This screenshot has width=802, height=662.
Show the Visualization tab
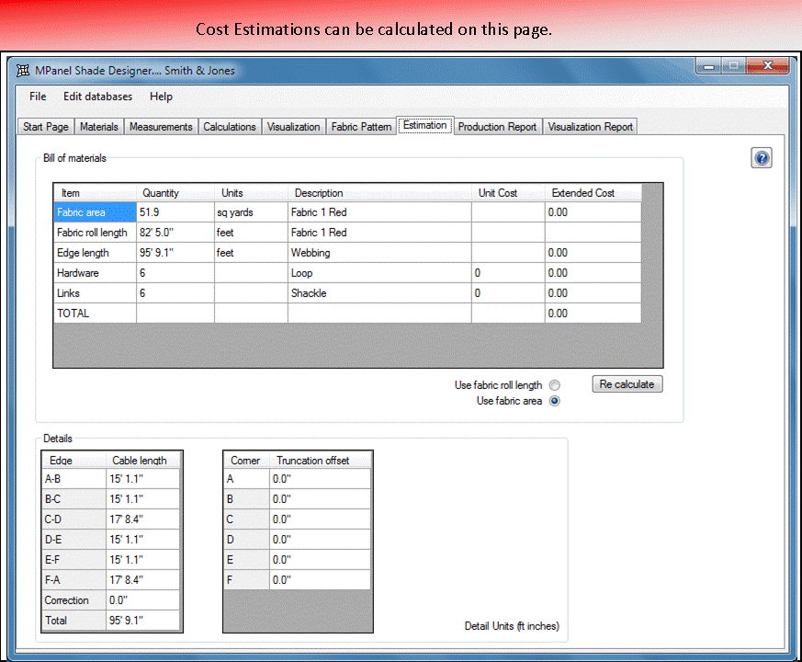pyautogui.click(x=294, y=127)
